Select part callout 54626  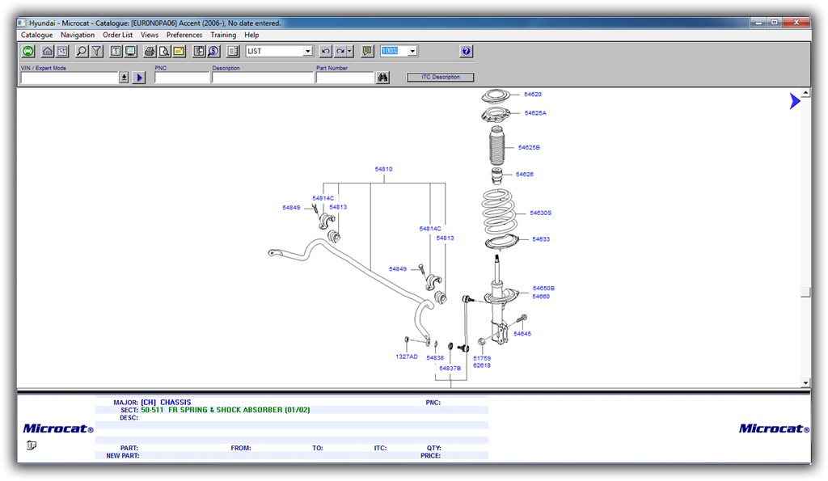(x=524, y=175)
